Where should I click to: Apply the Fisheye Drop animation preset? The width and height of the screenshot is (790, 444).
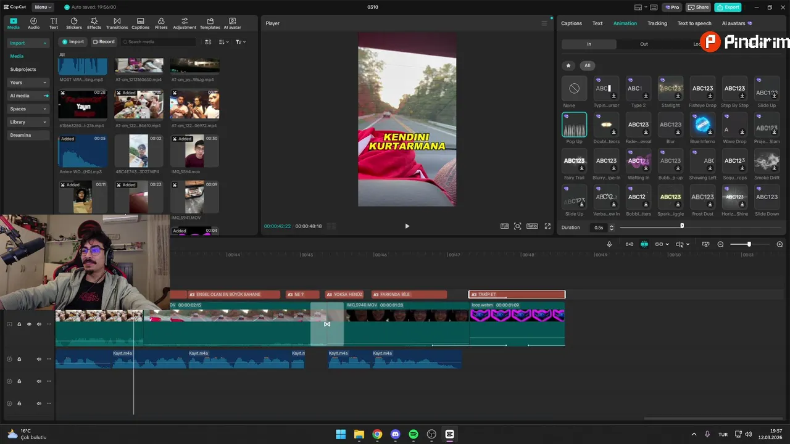702,88
